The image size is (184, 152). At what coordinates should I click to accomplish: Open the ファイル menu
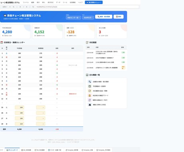(x=26, y=2)
